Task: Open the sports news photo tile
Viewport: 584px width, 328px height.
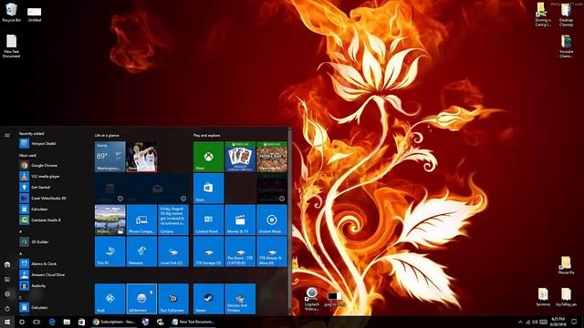Action: (141, 157)
